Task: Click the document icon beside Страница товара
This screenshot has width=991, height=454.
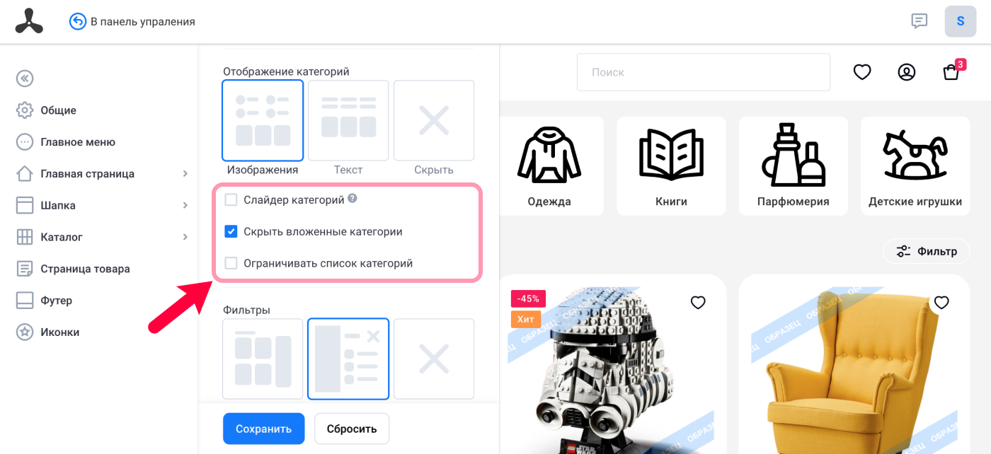Action: click(x=25, y=269)
